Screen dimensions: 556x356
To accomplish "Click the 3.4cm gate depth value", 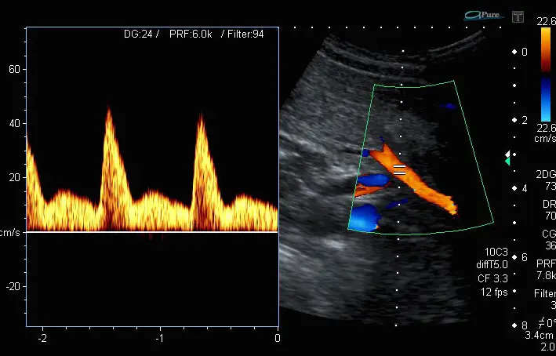I will point(540,335).
